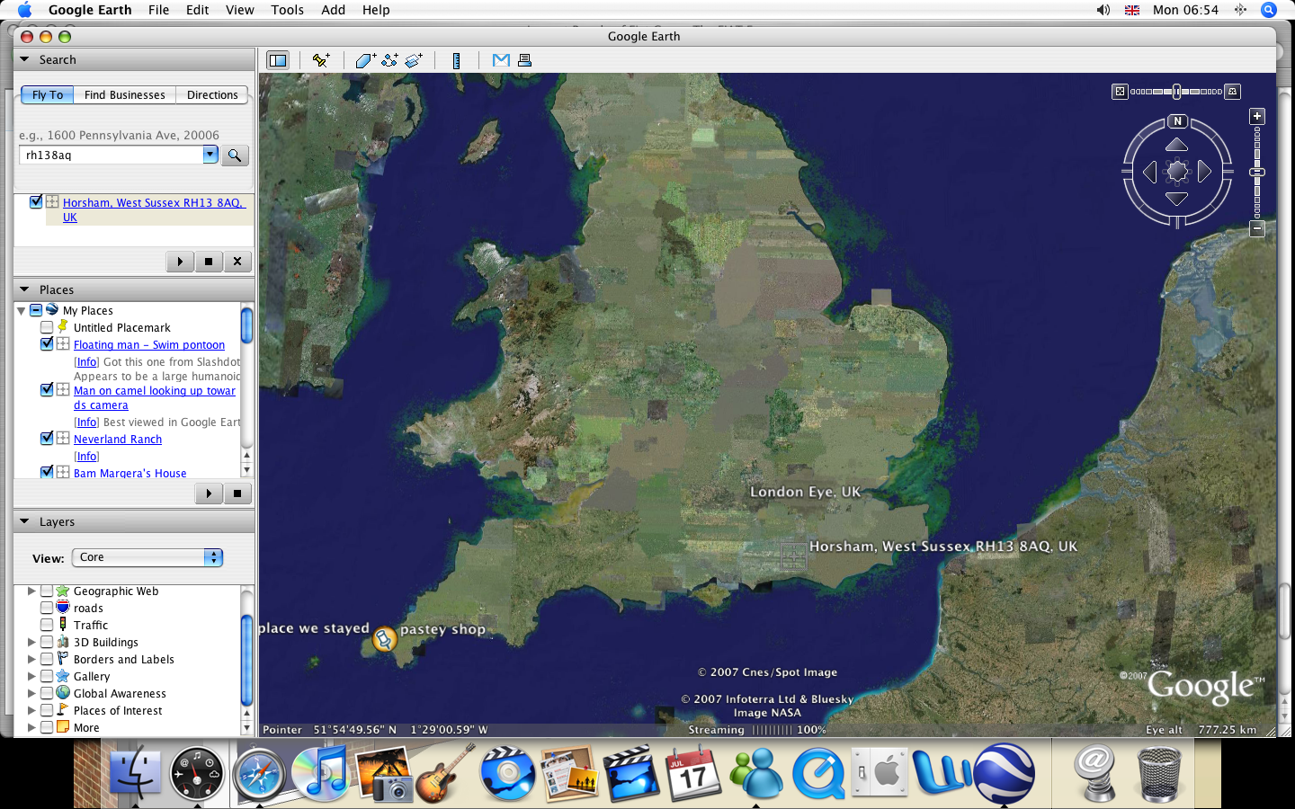Expand the Places of Interest layer
The height and width of the screenshot is (809, 1295).
[x=31, y=711]
